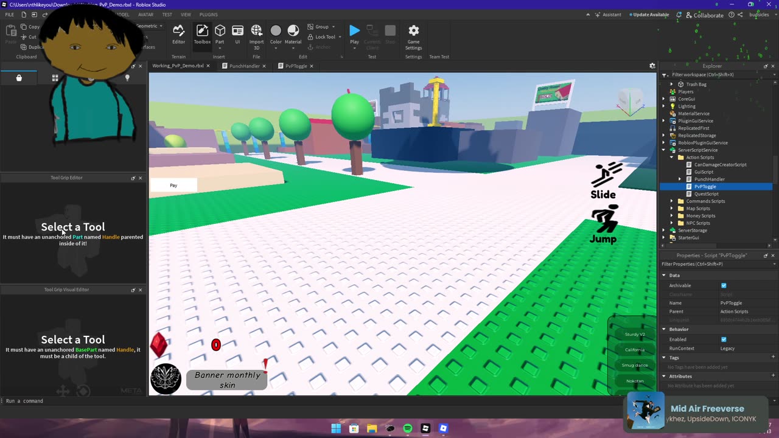This screenshot has height=438, width=779.
Task: Click the Copy clipboard icon
Action: pyautogui.click(x=23, y=27)
